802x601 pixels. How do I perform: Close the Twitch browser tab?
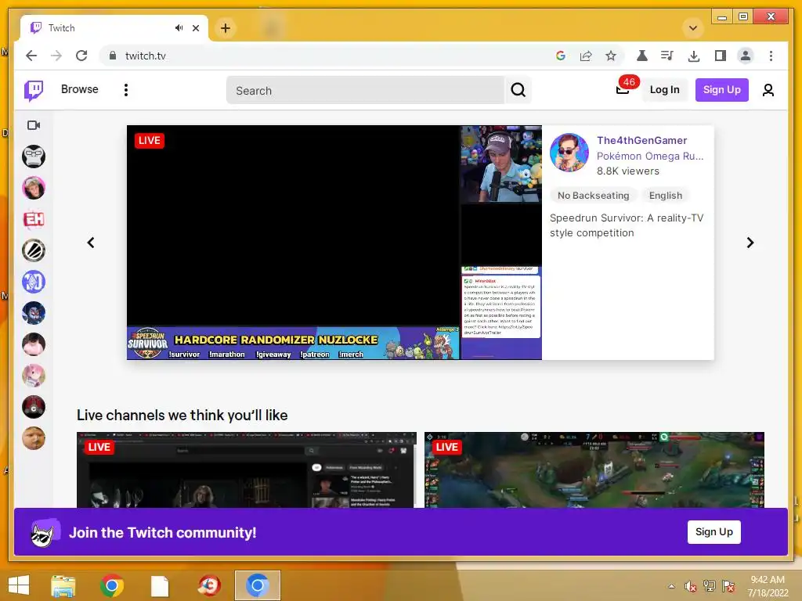point(195,28)
